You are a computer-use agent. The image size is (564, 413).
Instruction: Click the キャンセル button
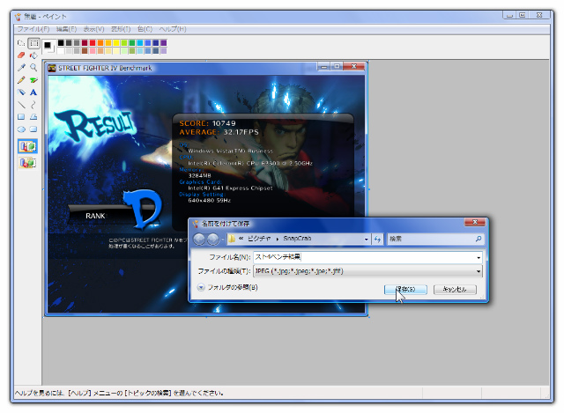point(455,290)
